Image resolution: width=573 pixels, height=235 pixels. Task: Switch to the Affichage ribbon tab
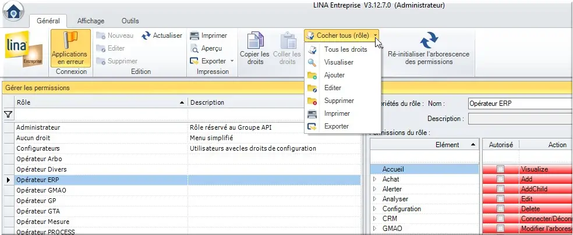[x=91, y=21]
